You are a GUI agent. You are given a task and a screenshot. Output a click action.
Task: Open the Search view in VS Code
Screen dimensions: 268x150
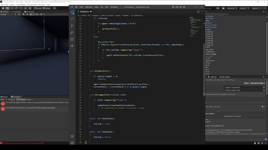coord(72,19)
